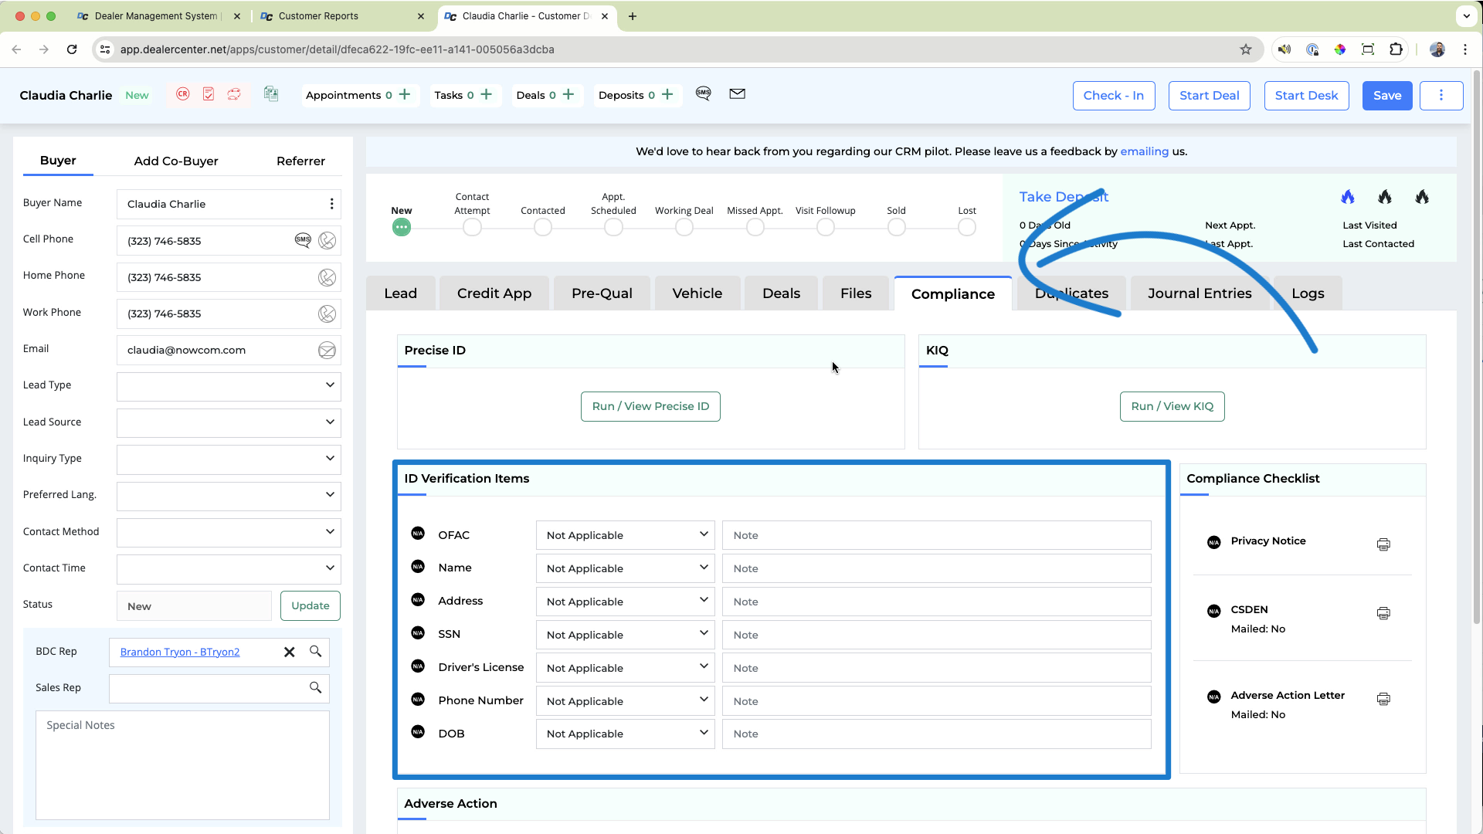
Task: Click the Start Deal button
Action: (x=1210, y=95)
